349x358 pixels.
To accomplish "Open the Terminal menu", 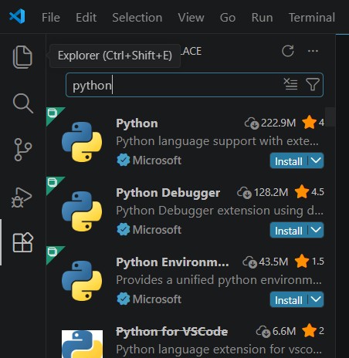I will pyautogui.click(x=312, y=18).
